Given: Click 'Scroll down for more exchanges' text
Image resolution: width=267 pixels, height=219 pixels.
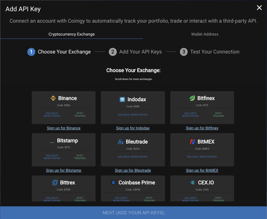Looking at the screenshot, I should click(x=133, y=79).
